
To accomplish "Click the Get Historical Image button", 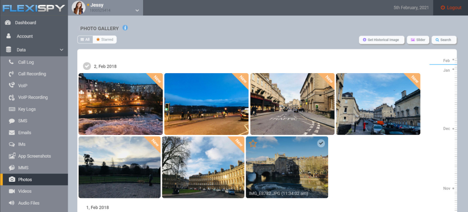I will pos(381,40).
